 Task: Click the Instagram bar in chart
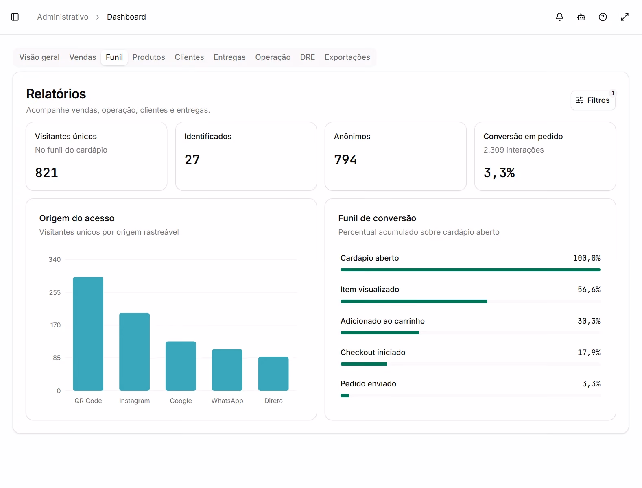pos(134,352)
